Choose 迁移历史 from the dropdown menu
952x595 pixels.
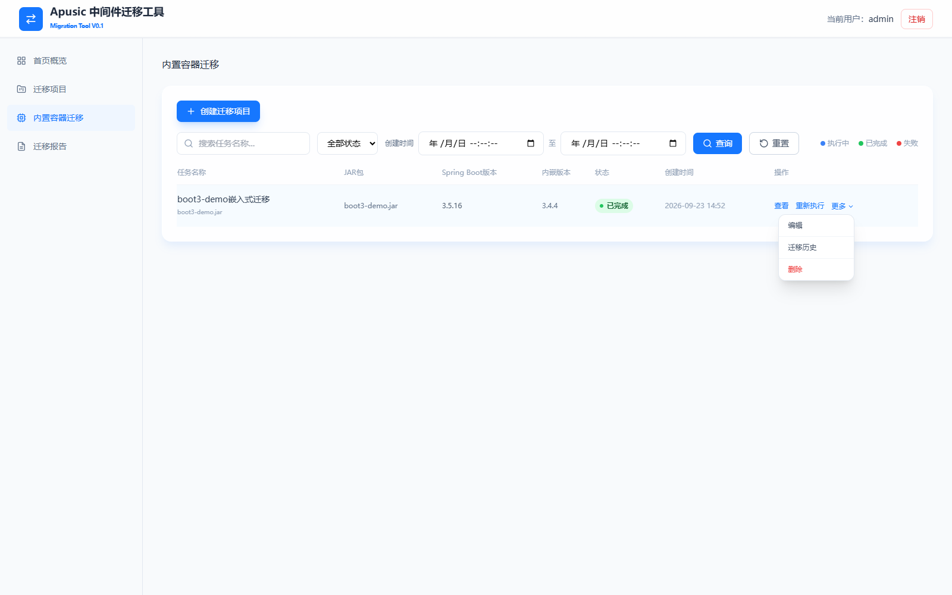(x=816, y=248)
